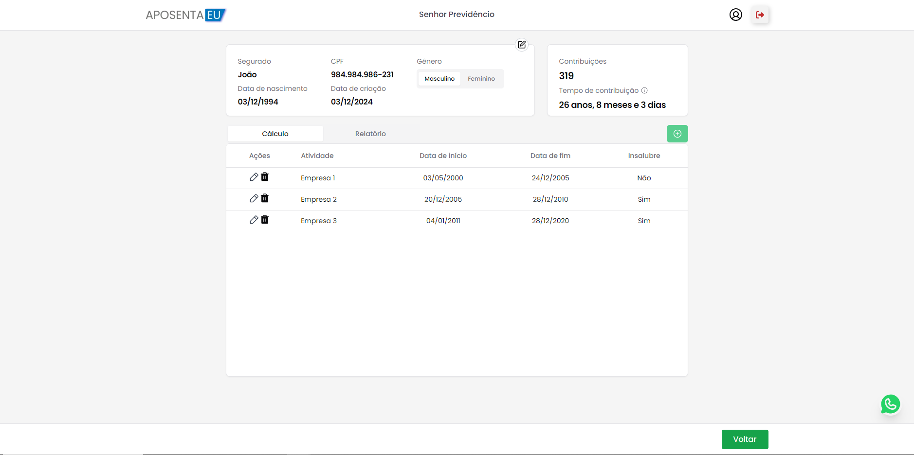914x455 pixels.
Task: Edit the Empresa 3 row with pencil icon
Action: click(x=254, y=220)
